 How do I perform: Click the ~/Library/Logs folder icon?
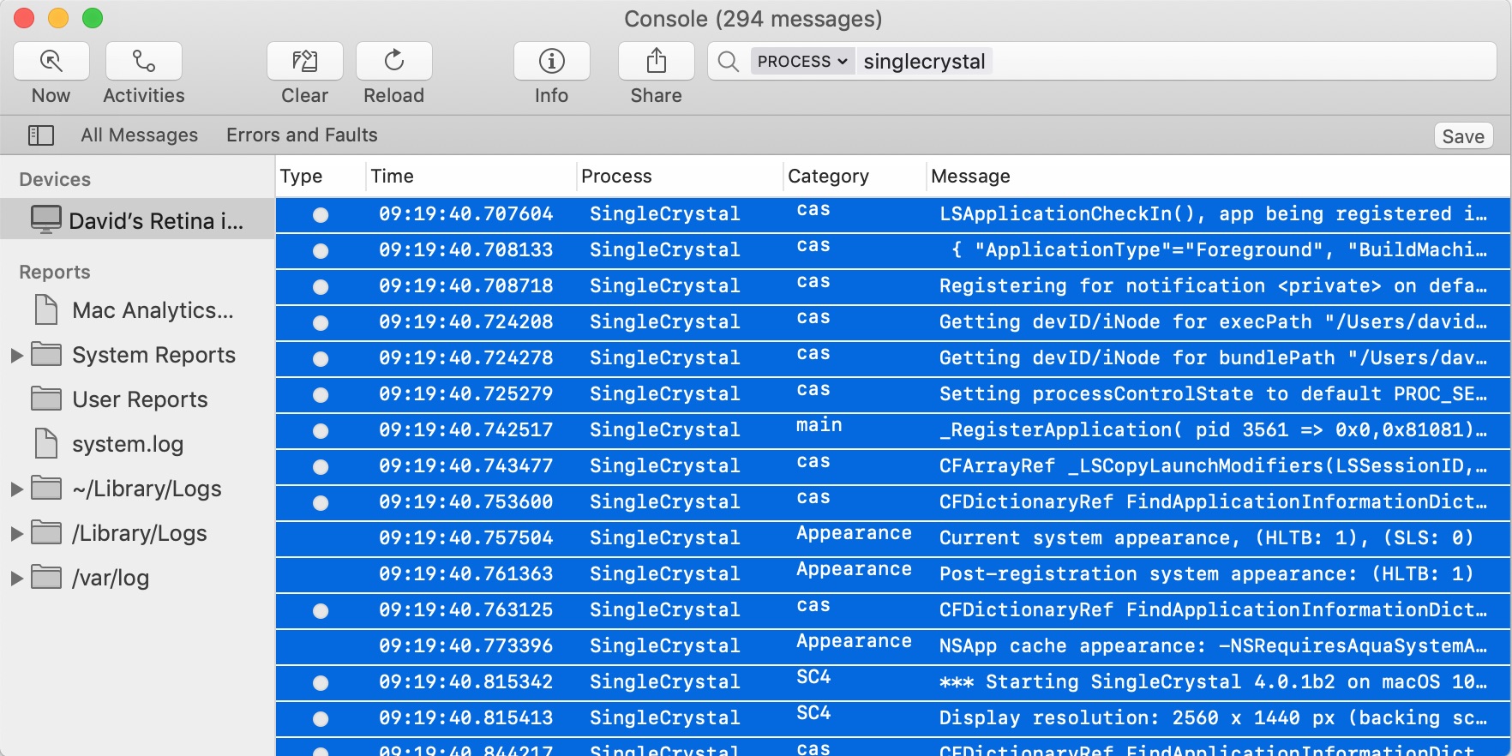coord(46,488)
